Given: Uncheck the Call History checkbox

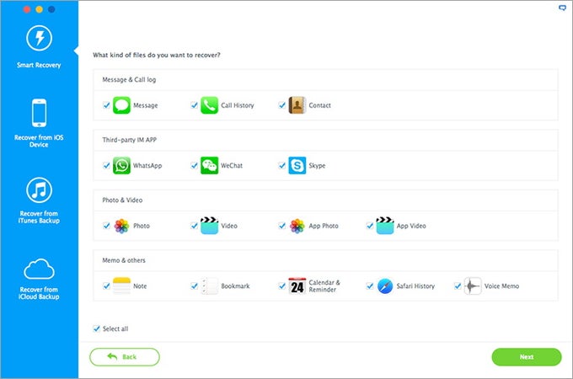Looking at the screenshot, I should click(194, 105).
